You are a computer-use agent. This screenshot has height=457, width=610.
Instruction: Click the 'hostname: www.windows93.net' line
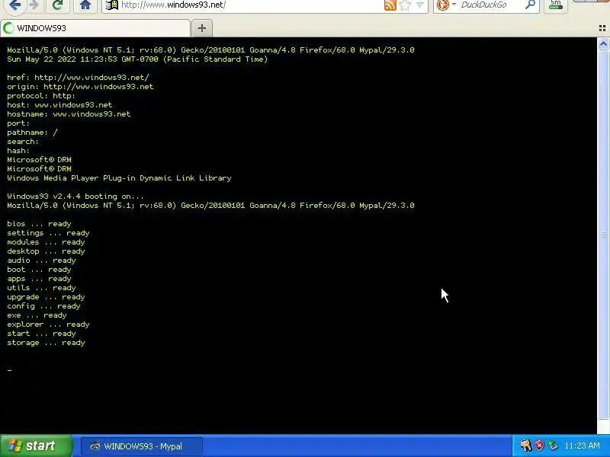click(69, 113)
